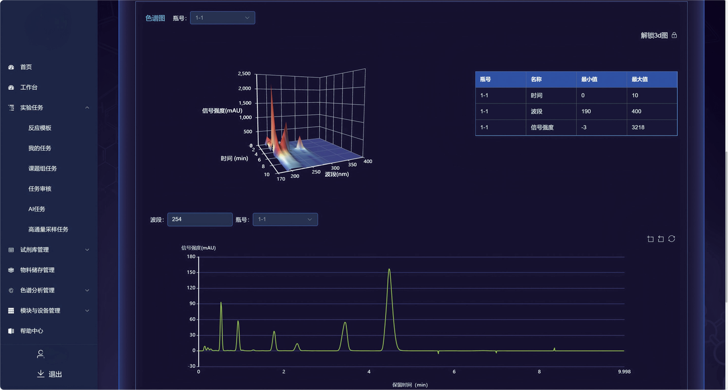Expand the 模块与设备管理 submenu
This screenshot has height=390, width=728.
pos(87,311)
